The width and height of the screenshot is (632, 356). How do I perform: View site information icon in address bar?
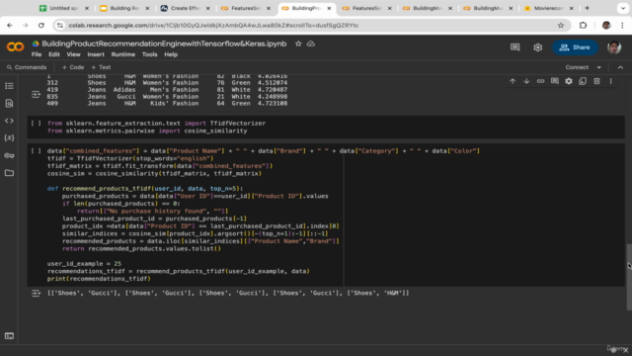60,25
